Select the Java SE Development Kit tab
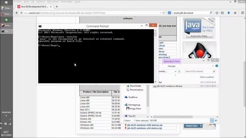 point(34,7)
